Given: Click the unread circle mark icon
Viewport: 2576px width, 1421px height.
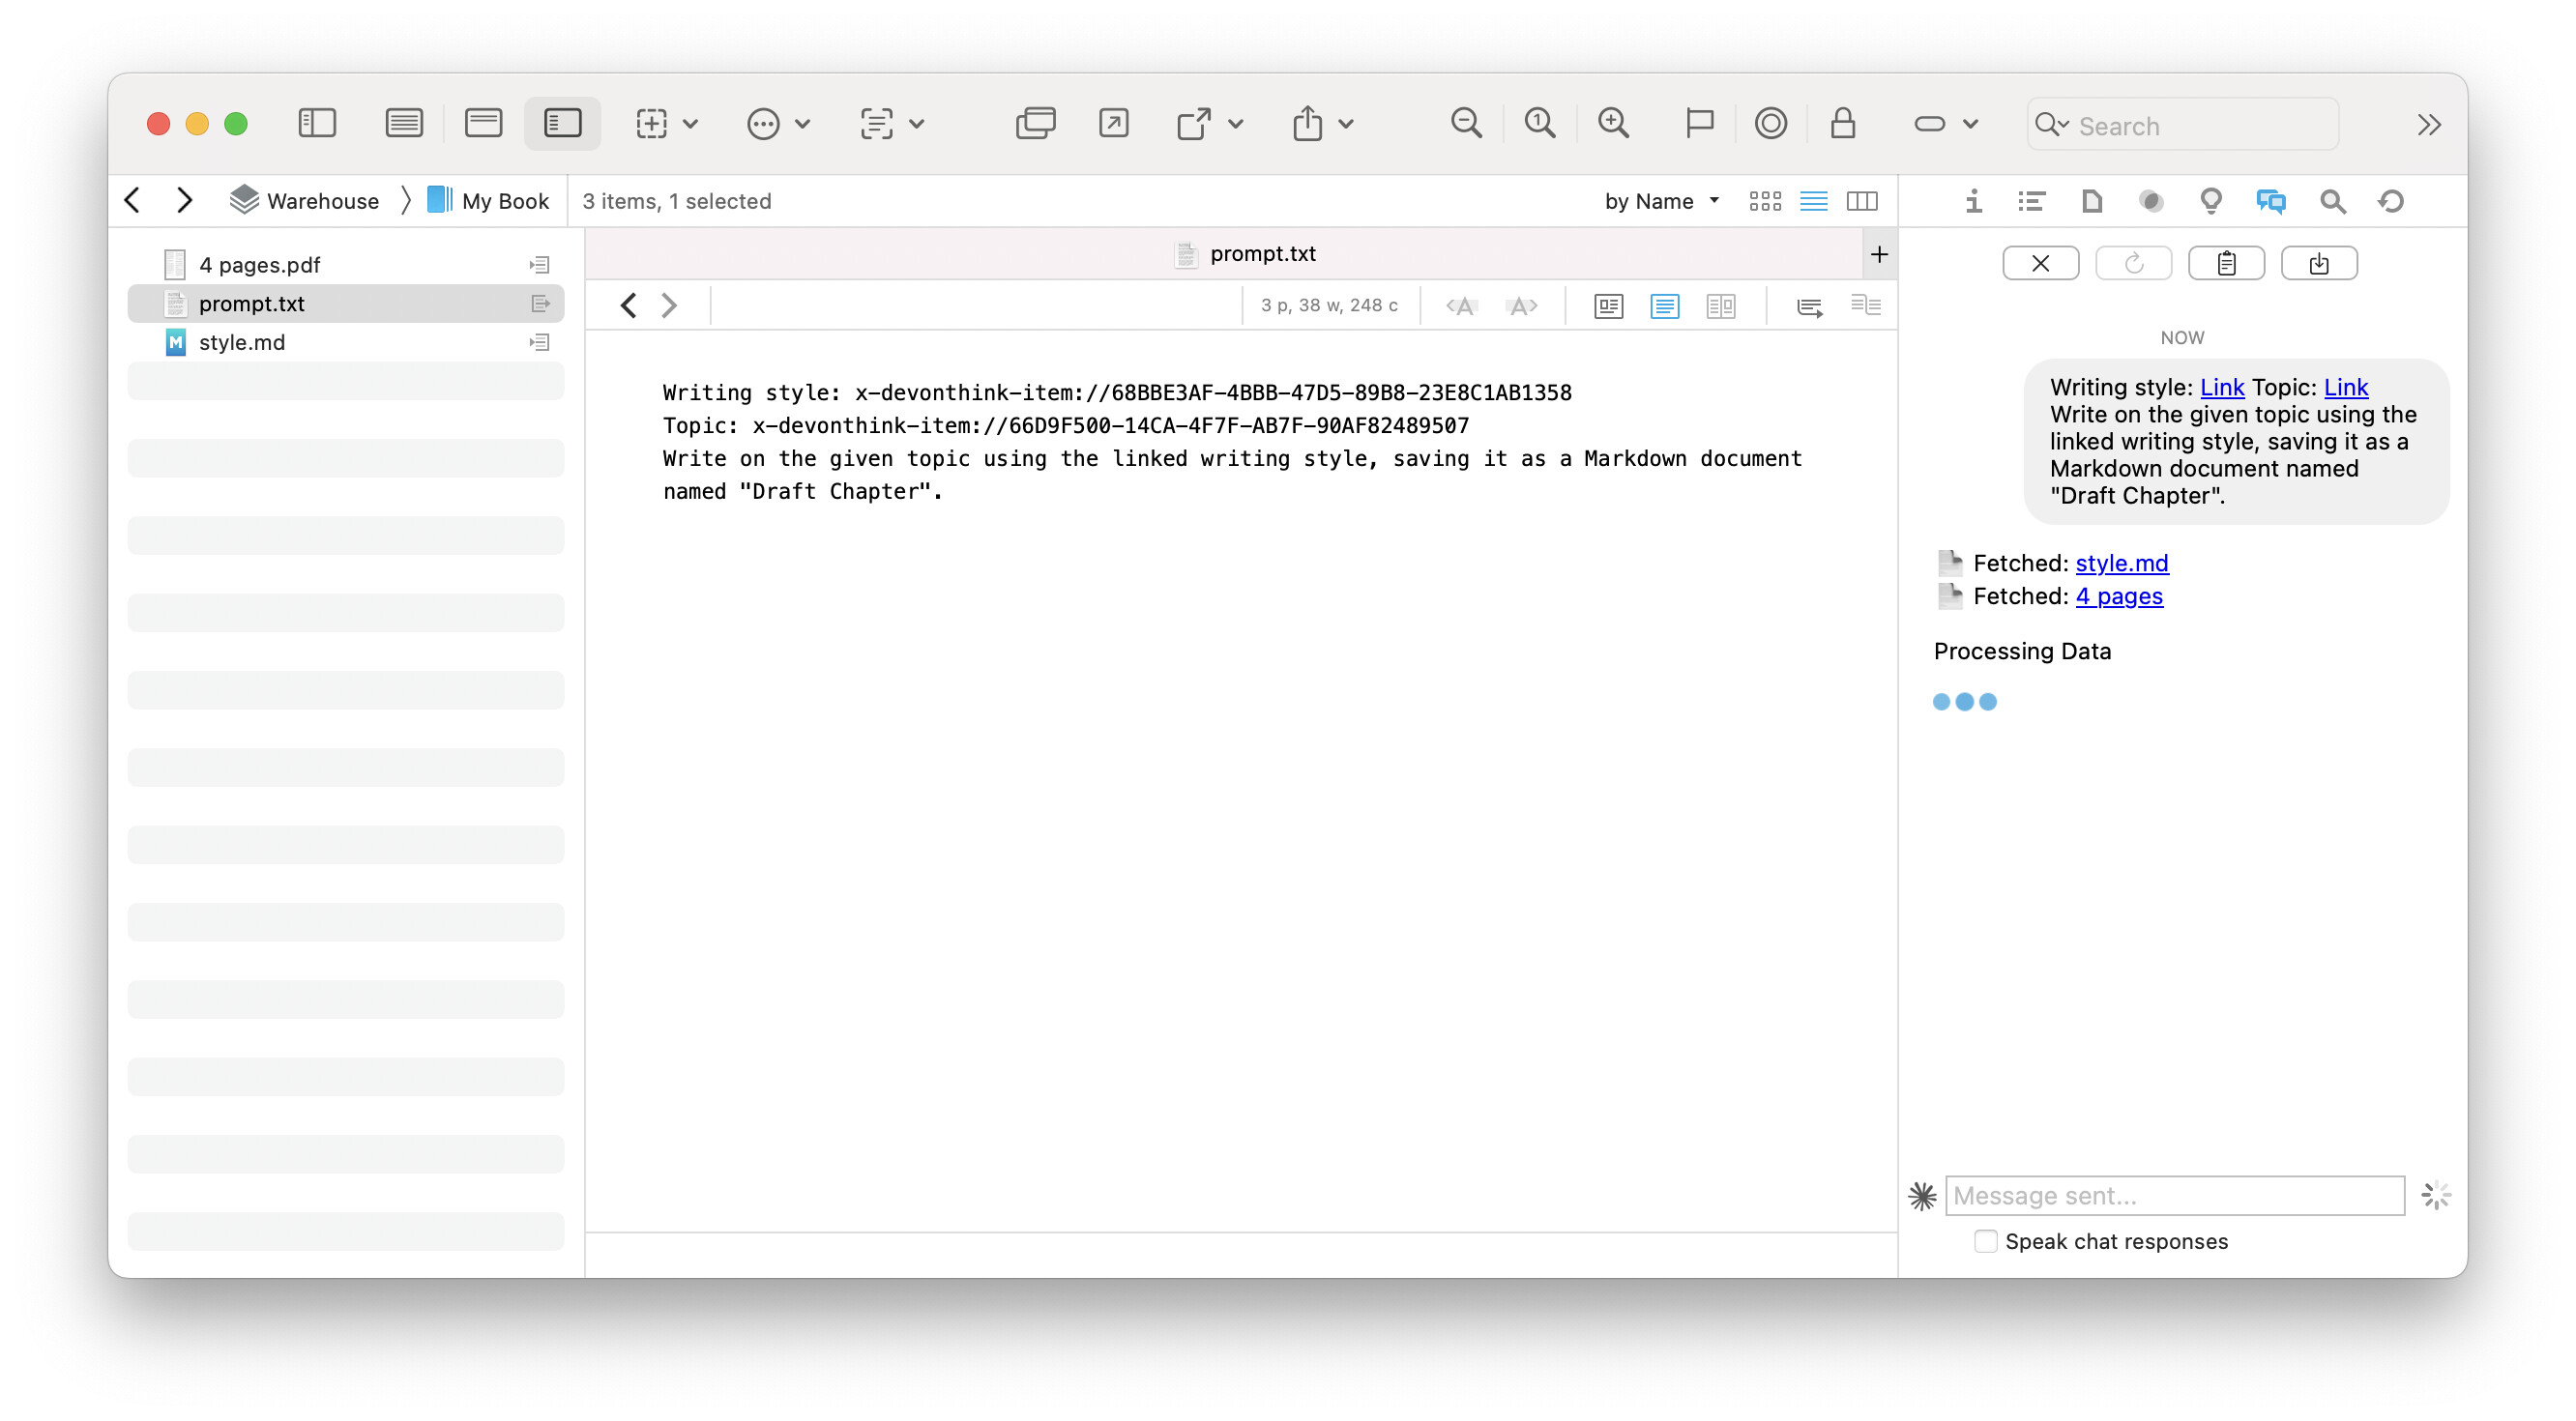Looking at the screenshot, I should pyautogui.click(x=1770, y=123).
